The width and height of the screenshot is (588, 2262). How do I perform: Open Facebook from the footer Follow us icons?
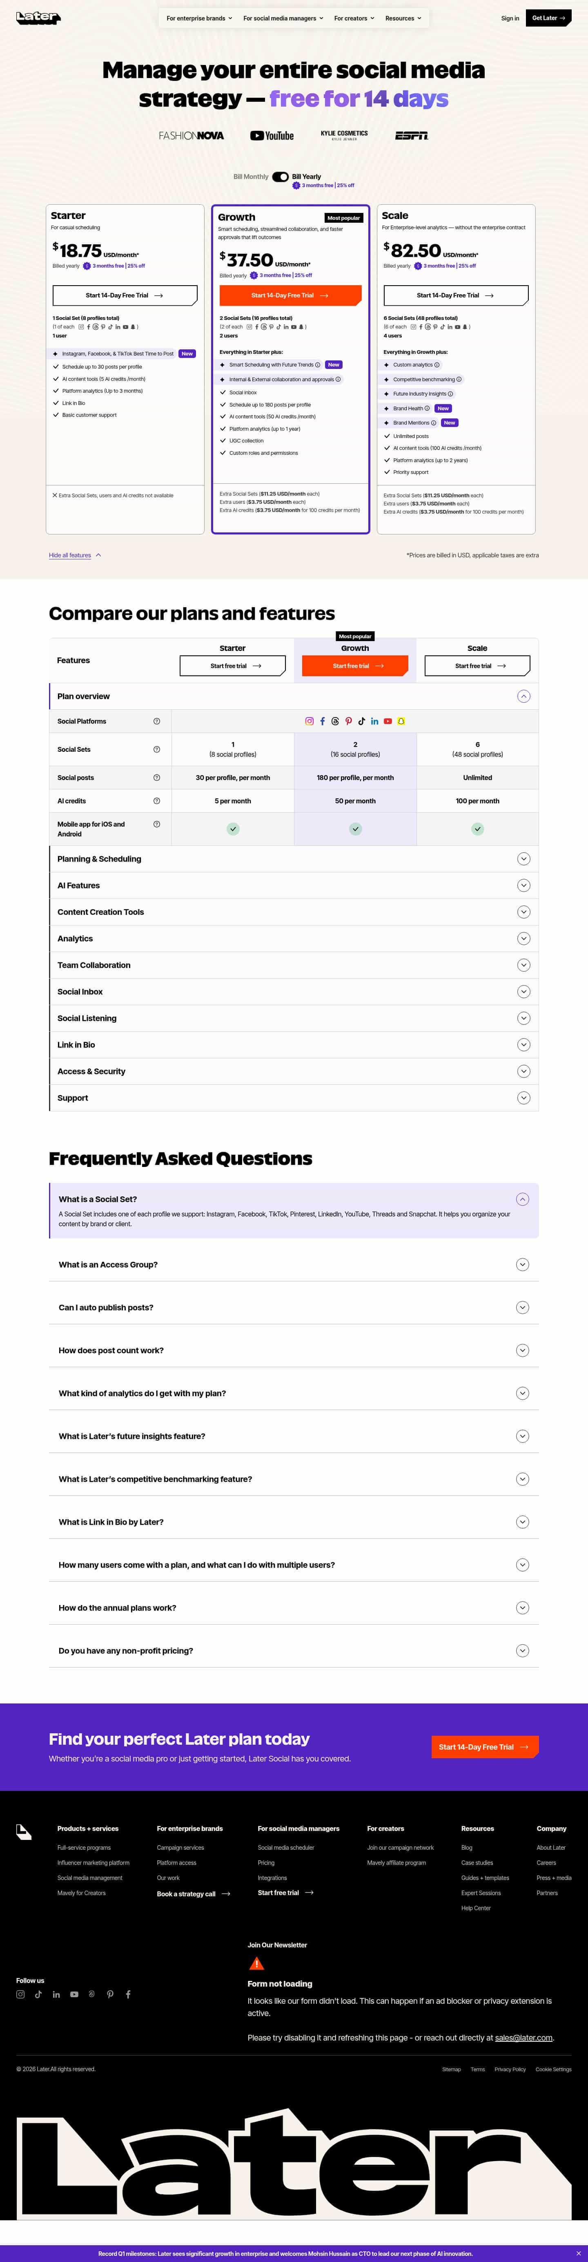[128, 1994]
